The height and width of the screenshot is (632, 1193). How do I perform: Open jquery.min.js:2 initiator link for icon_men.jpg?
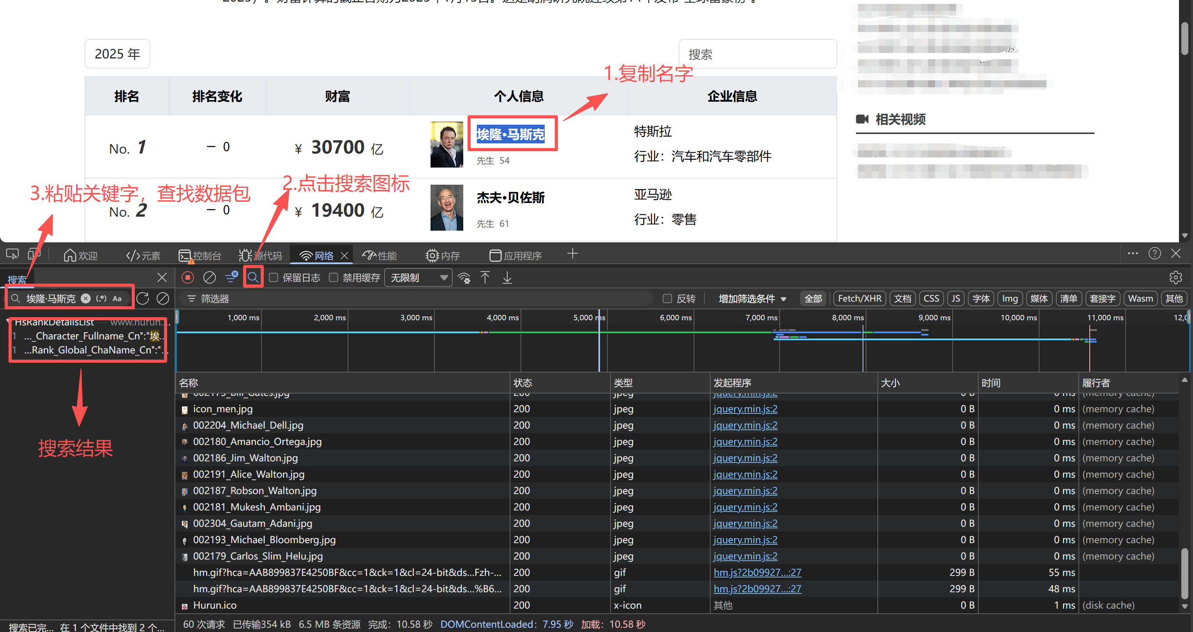[745, 409]
